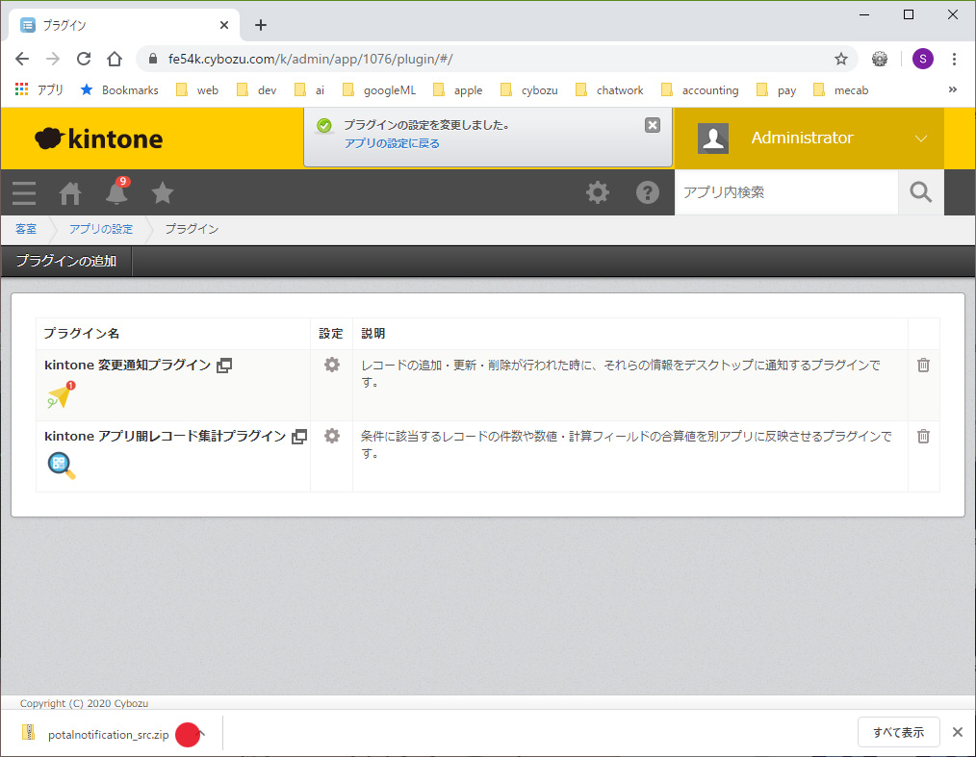This screenshot has height=757, width=976.
Task: Click the paper plane plugin icon
Action: point(61,394)
